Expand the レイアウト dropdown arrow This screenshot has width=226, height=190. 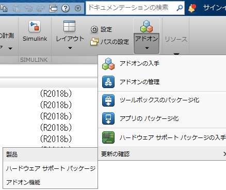click(70, 48)
